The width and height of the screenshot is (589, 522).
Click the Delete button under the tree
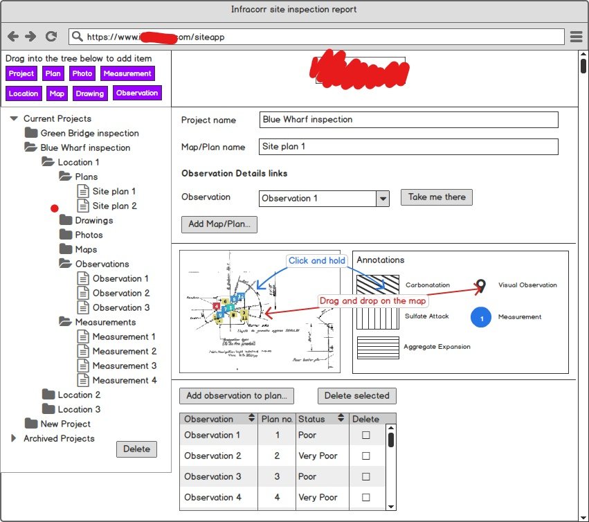(137, 449)
